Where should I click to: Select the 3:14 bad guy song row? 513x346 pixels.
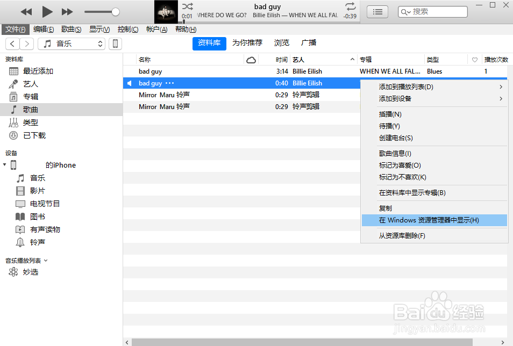tap(315, 71)
